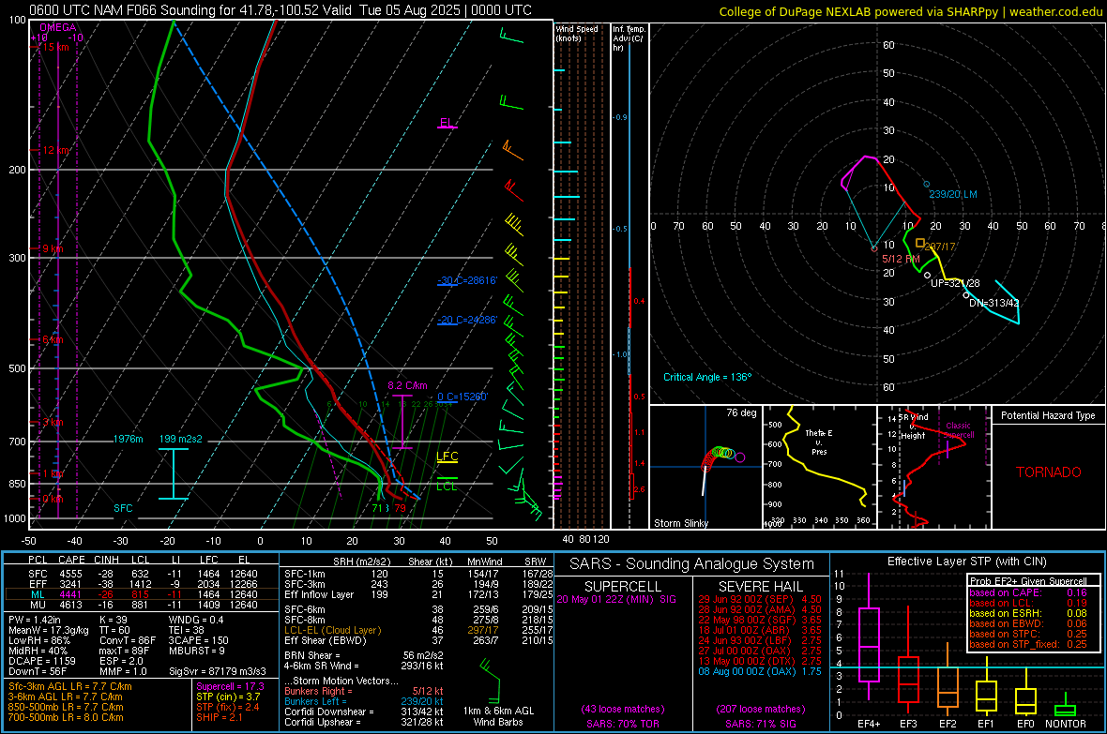
Task: Click the 5/12 RM label on the hodograph
Action: pos(901,259)
